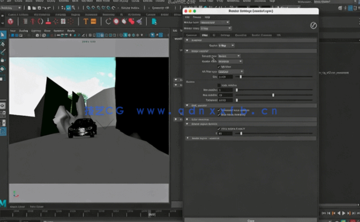Screen dimensions: 360x222
Task: Open the dropdown in the first V-Ray section
Action: [226, 45]
